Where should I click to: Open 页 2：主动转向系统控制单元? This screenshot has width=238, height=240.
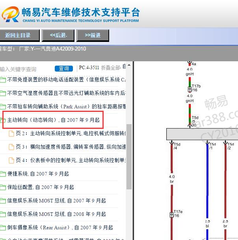tap(71, 134)
